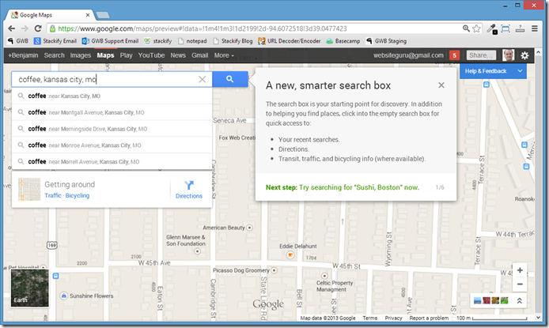Bookmark this page with the star
The height and width of the screenshot is (328, 549).
(x=476, y=28)
